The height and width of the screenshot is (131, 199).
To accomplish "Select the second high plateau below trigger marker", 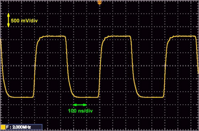I will (118, 36).
